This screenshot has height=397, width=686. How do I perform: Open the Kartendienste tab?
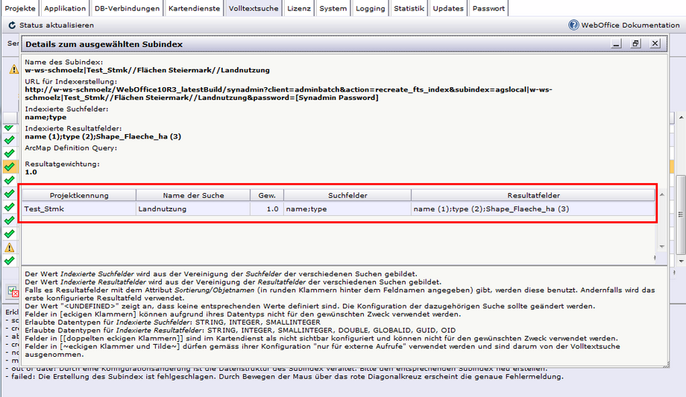pyautogui.click(x=194, y=9)
